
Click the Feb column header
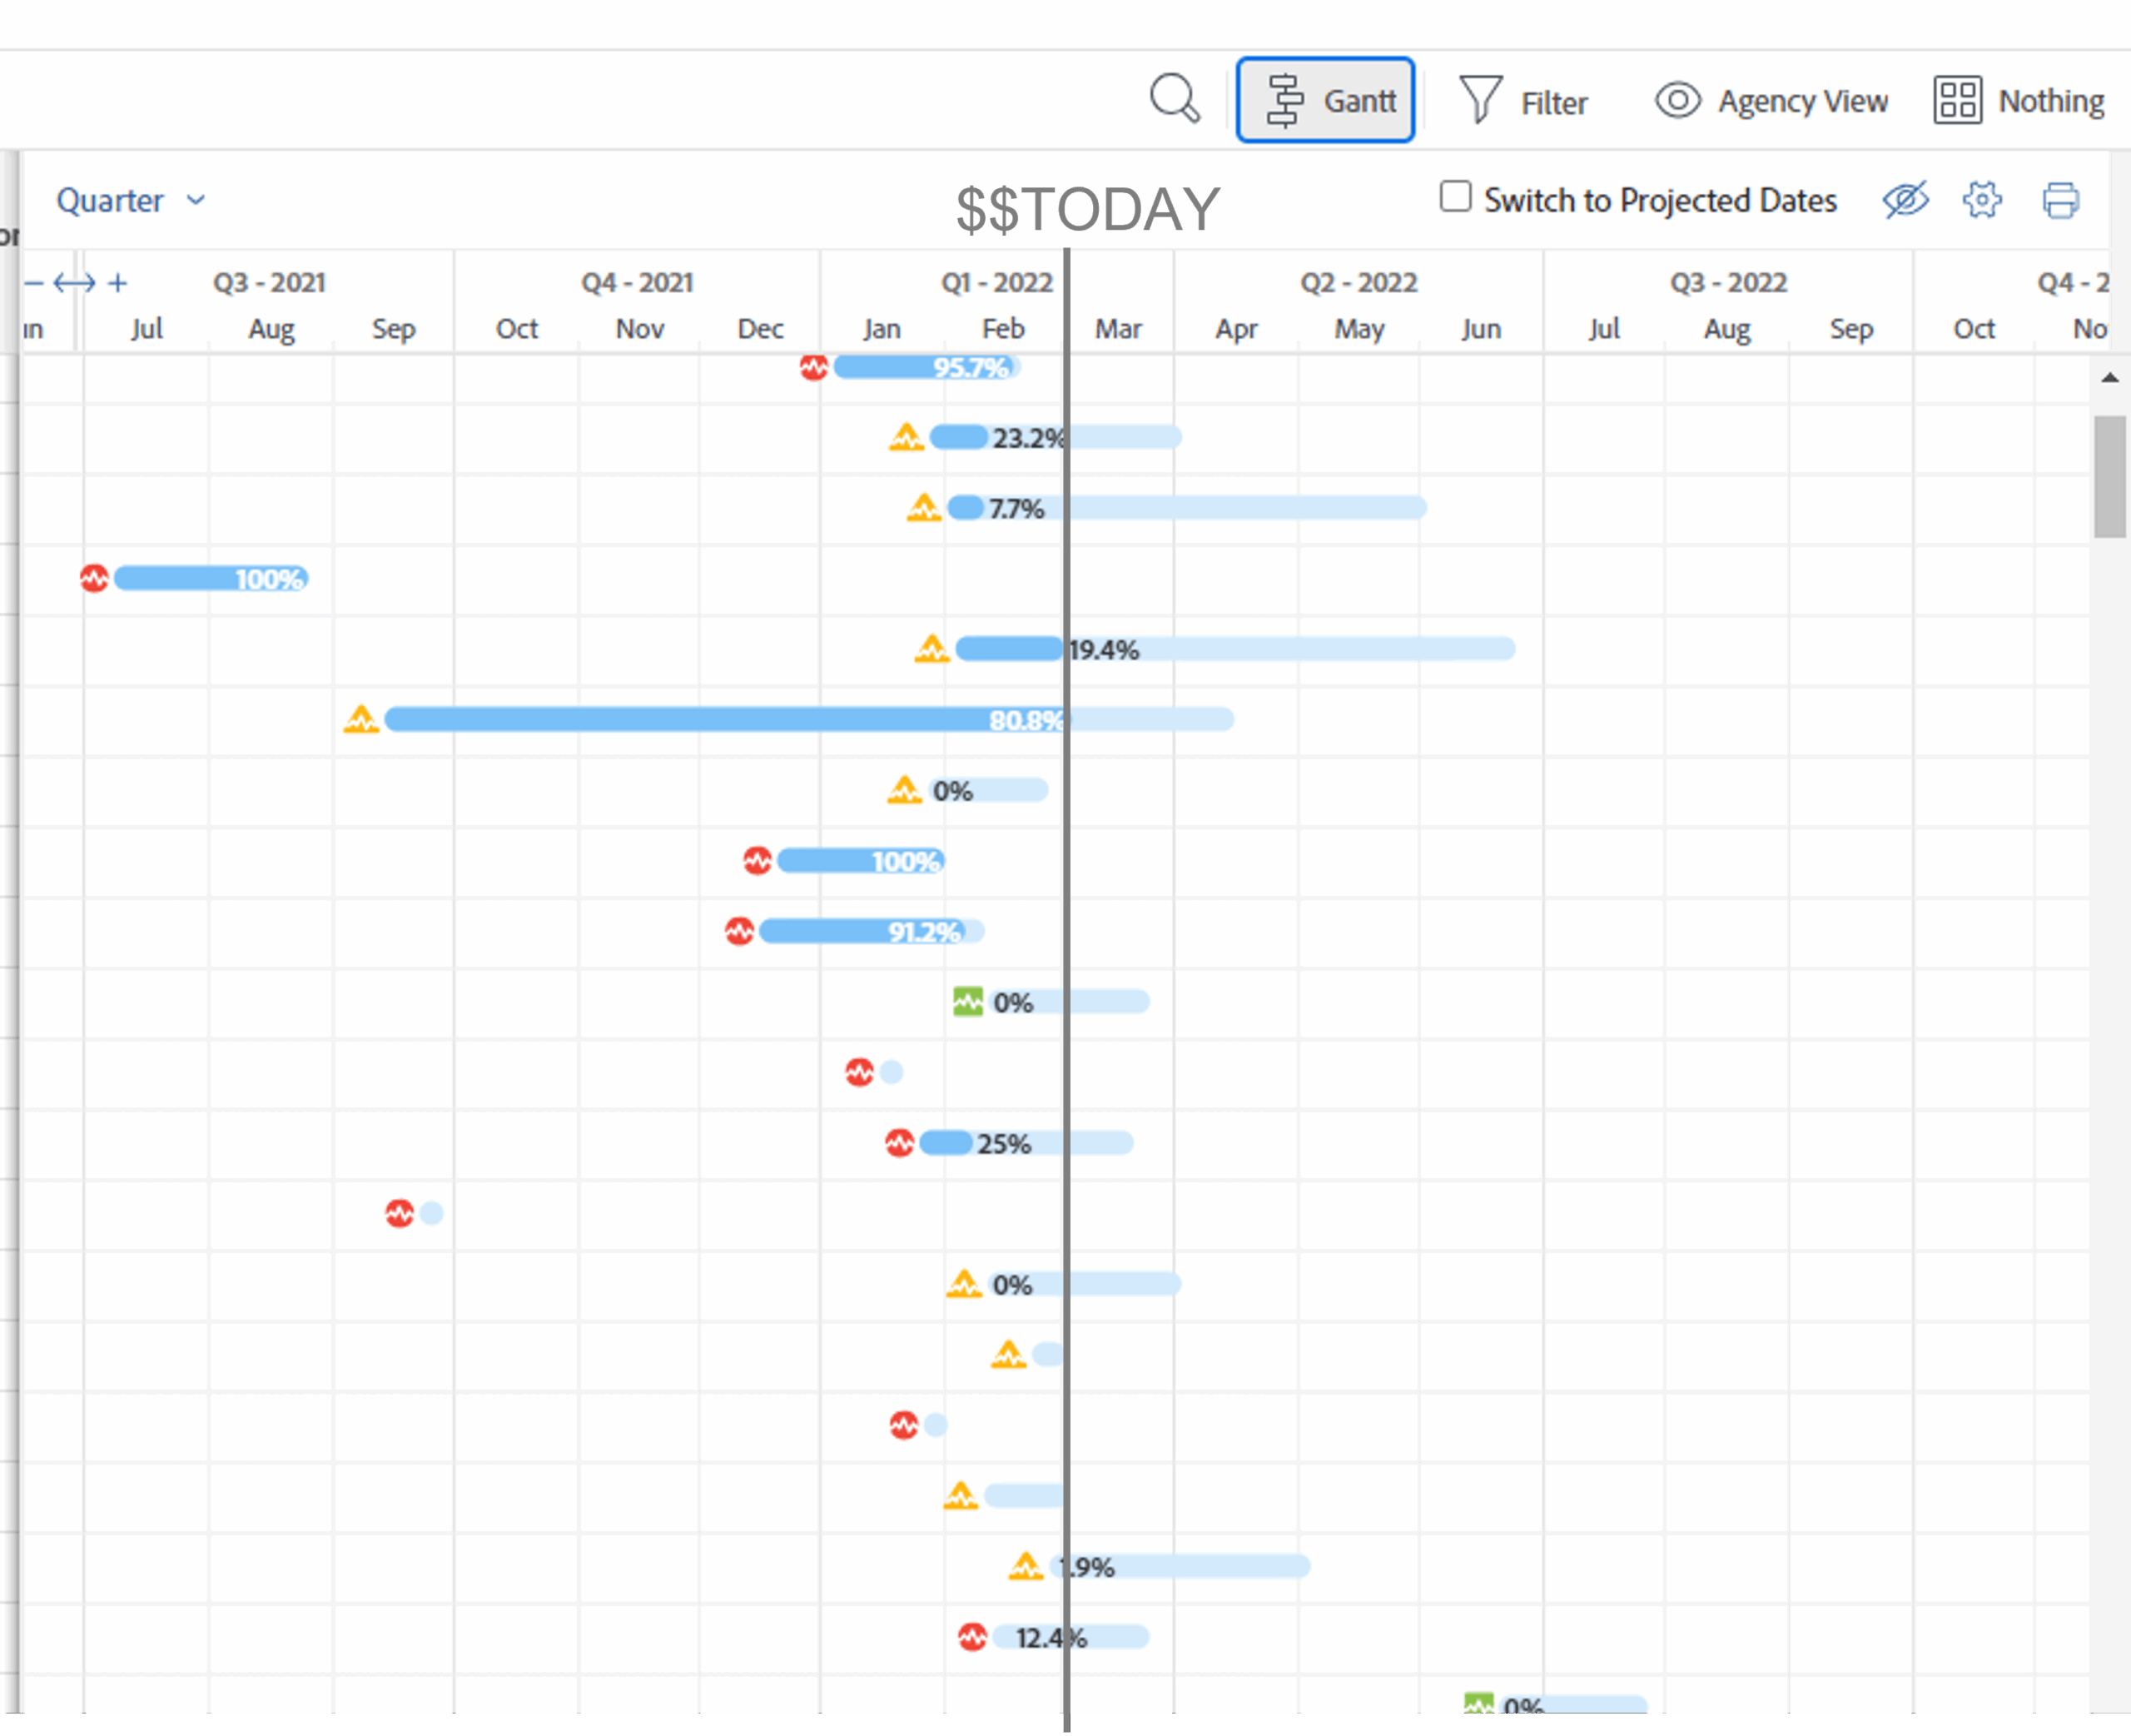coord(1002,328)
